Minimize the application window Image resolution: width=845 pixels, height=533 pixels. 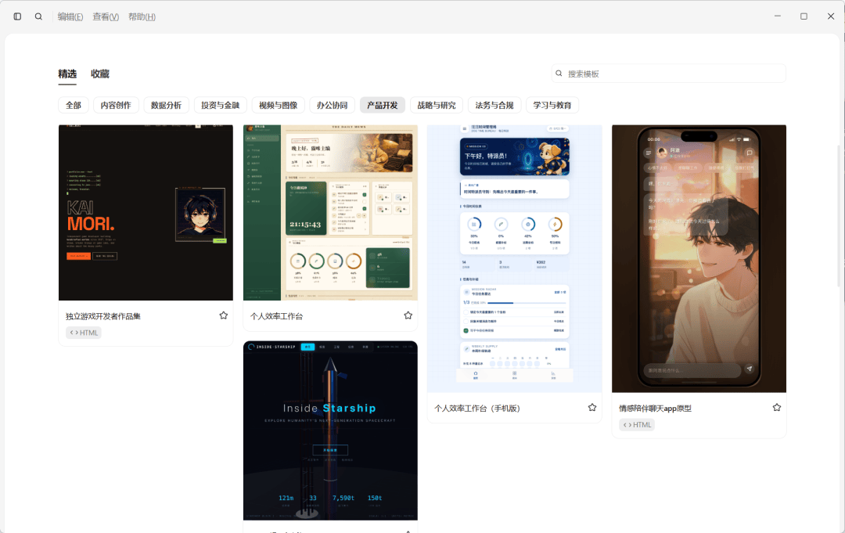[777, 16]
